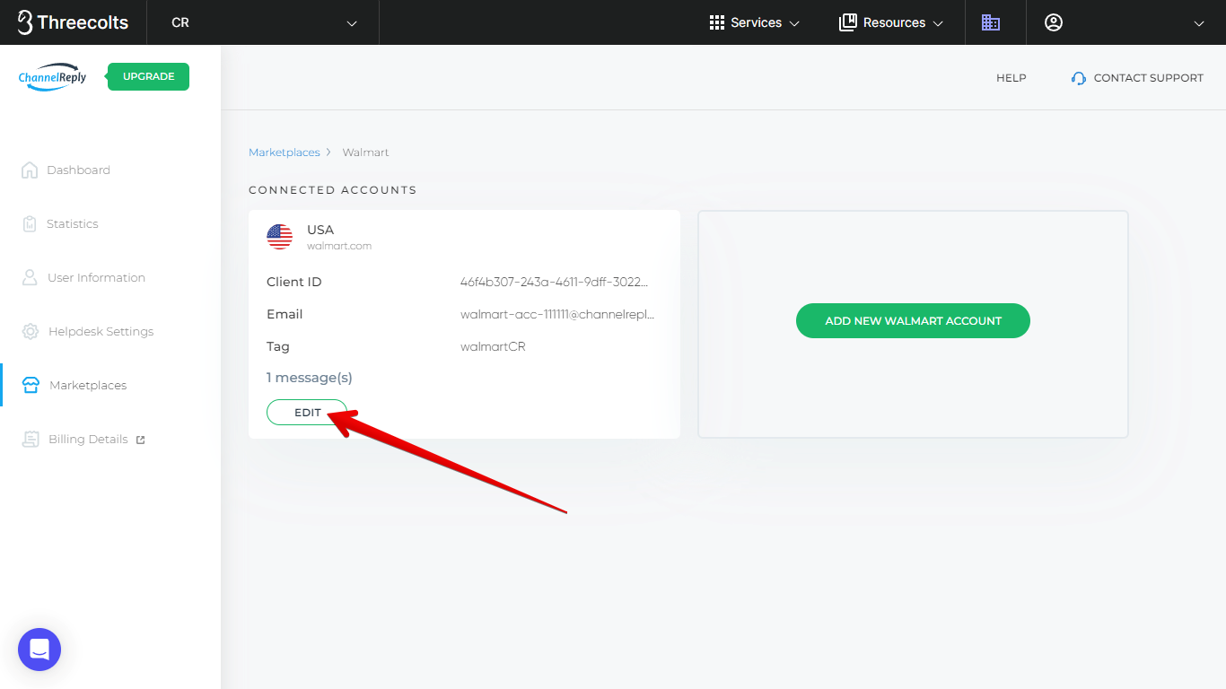
Task: Expand the user account chevron
Action: pos(1198,23)
